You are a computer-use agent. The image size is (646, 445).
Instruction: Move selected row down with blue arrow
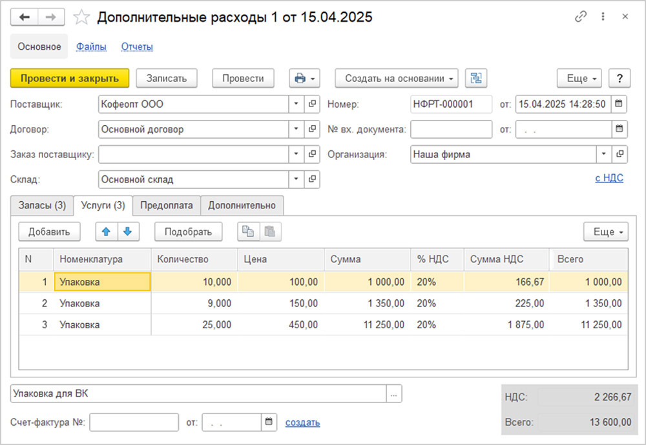point(128,232)
